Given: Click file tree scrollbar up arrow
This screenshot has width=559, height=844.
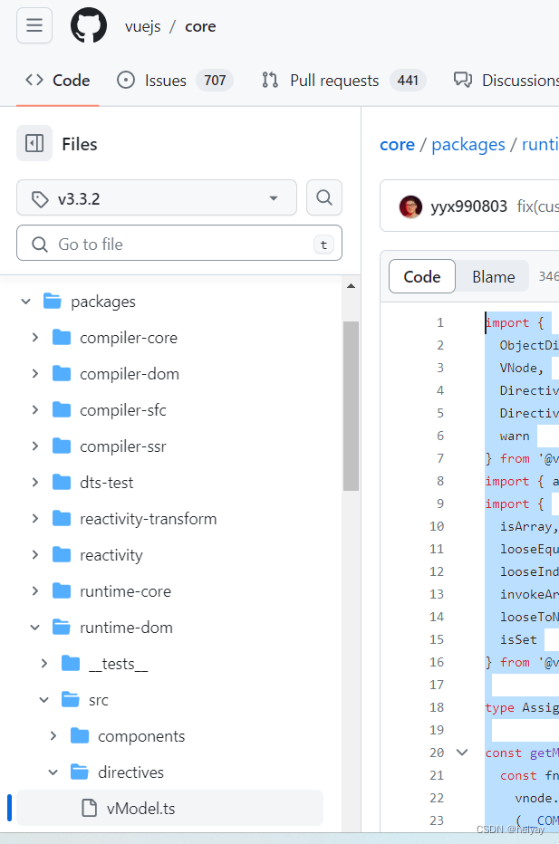Looking at the screenshot, I should pyautogui.click(x=352, y=286).
